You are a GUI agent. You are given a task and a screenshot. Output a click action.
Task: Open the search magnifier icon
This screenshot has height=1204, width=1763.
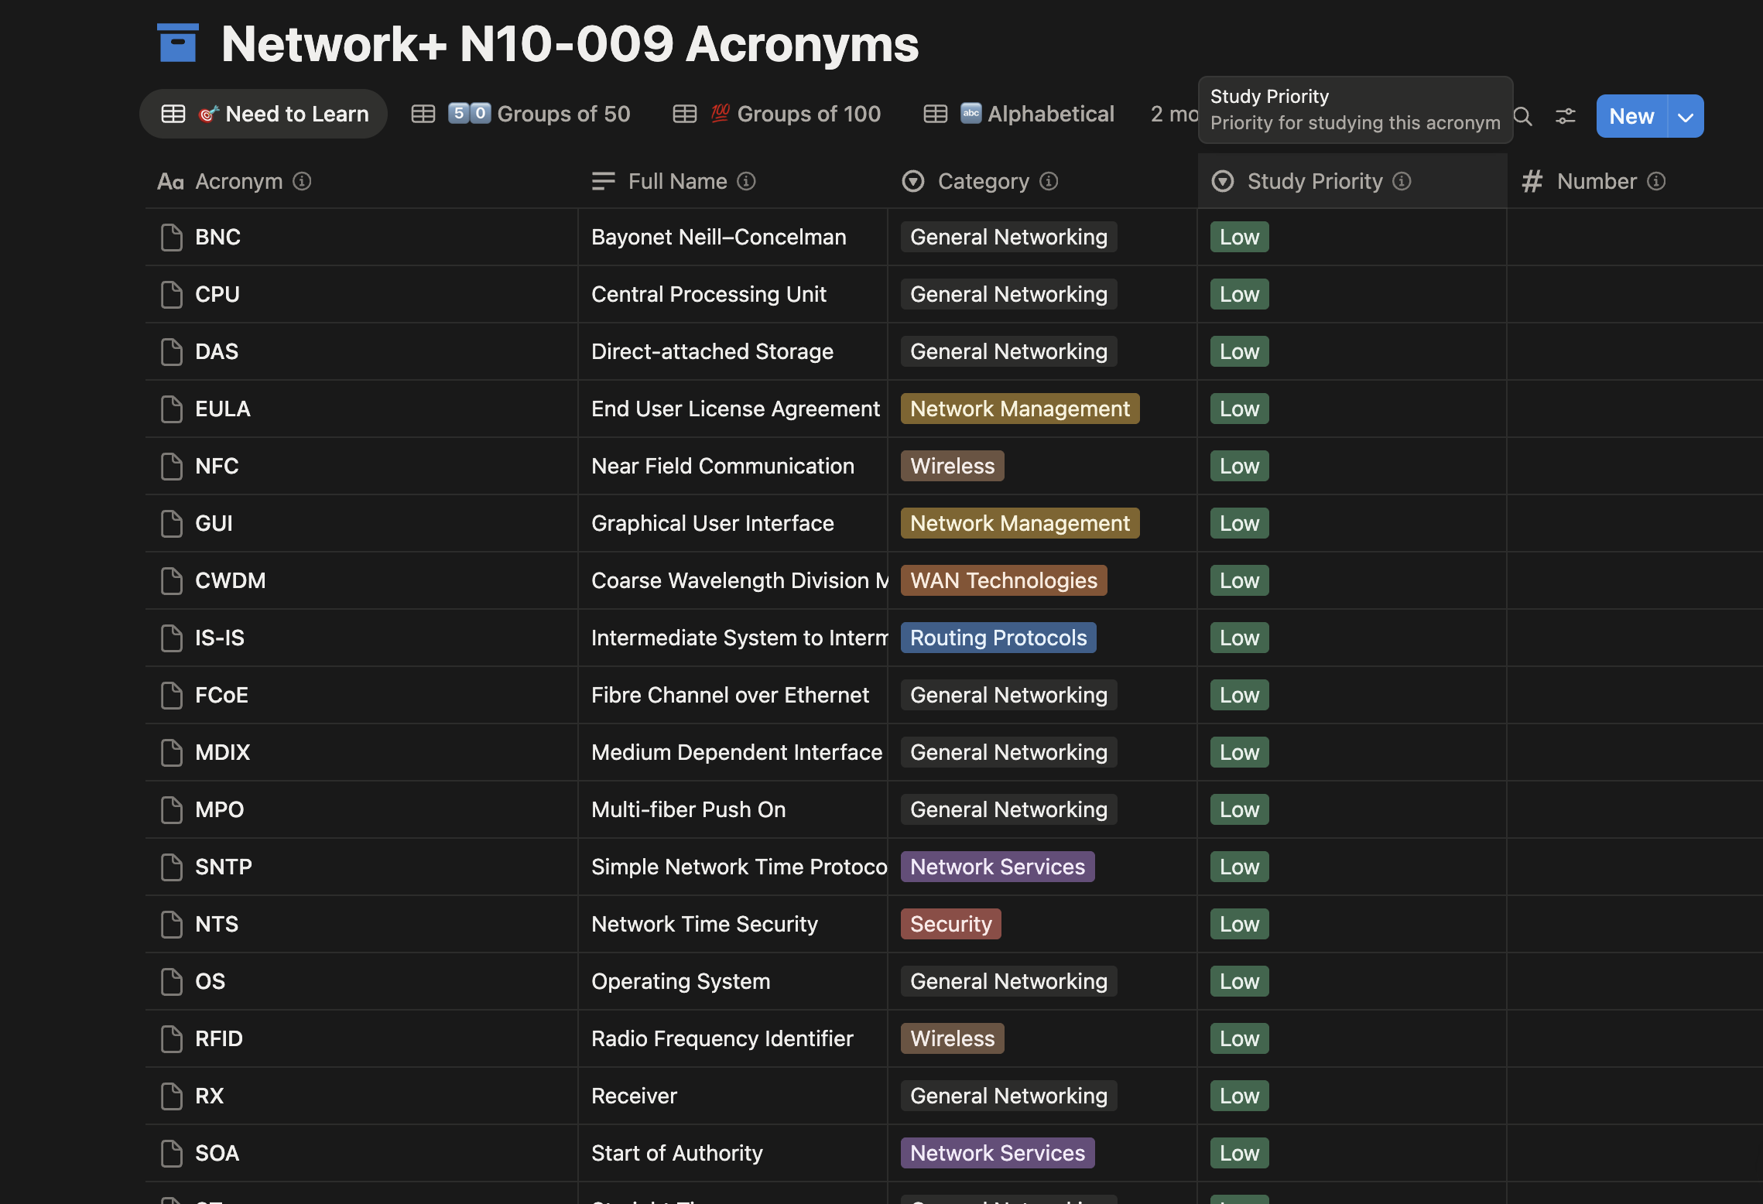[x=1522, y=116]
